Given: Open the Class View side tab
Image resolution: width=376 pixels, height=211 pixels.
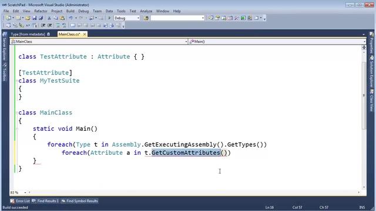Looking at the screenshot, I should click(371, 100).
